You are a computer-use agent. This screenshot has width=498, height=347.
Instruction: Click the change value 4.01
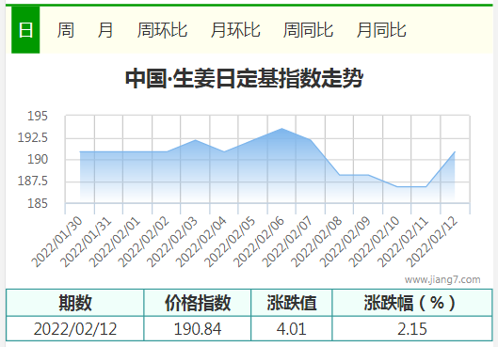(x=292, y=329)
